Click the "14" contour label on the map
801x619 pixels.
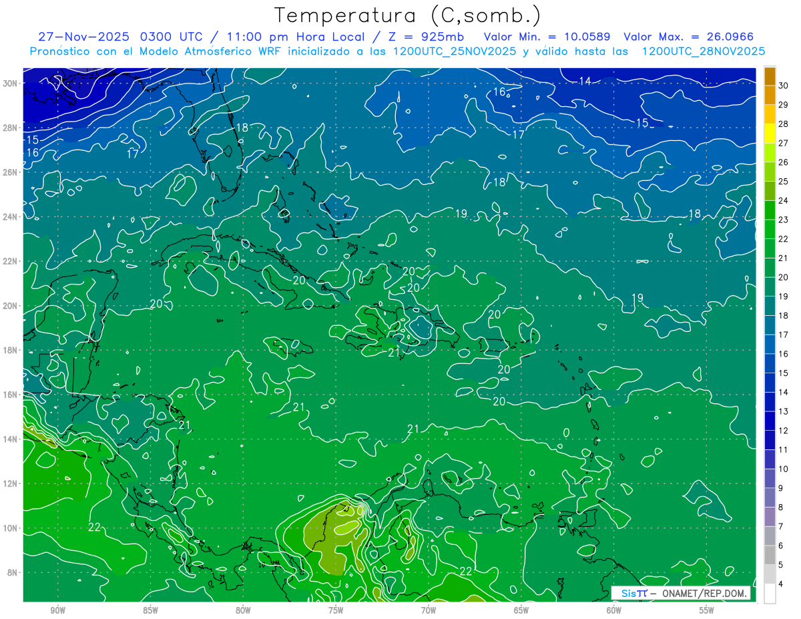pos(585,81)
